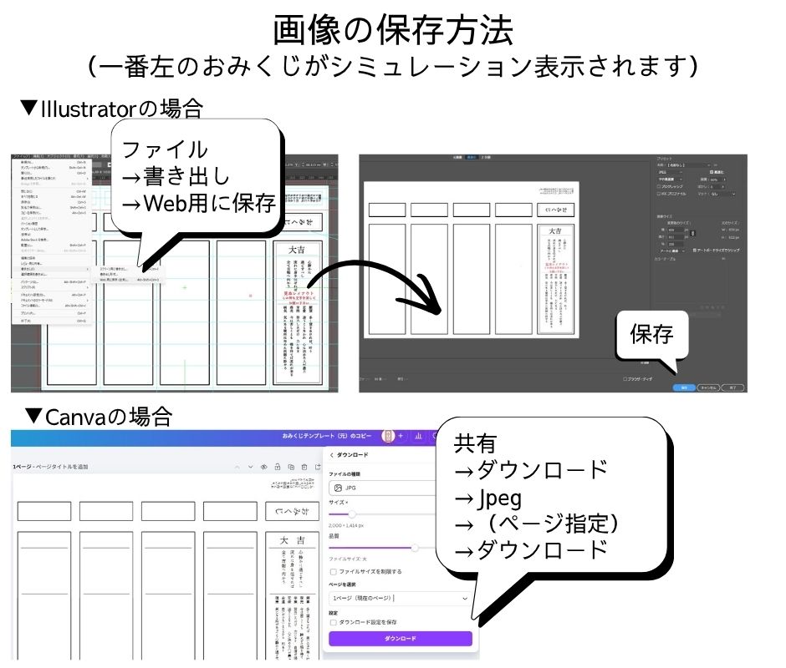The height and width of the screenshot is (668, 786).
Task: Toggle the width/height link icon in Save for Web
Action: click(692, 233)
